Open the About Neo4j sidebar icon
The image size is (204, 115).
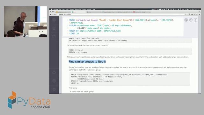click(x=54, y=89)
